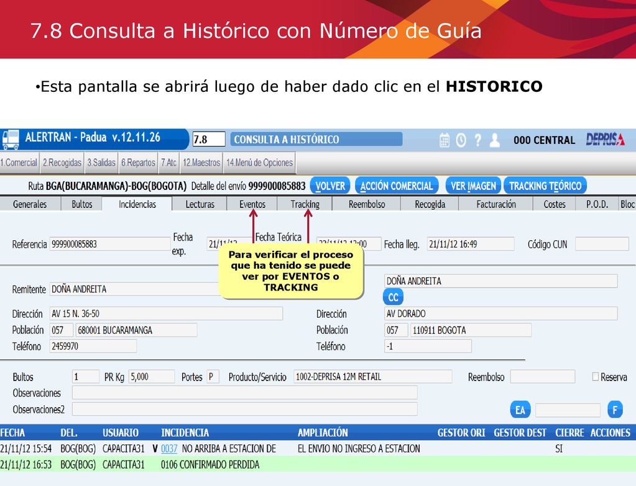This screenshot has height=486, width=636.
Task: Select row EL ENVIO NO INGRESO A ESTACION
Action: (x=318, y=449)
